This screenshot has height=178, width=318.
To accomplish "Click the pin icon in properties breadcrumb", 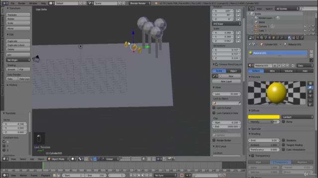I will 250,44.
